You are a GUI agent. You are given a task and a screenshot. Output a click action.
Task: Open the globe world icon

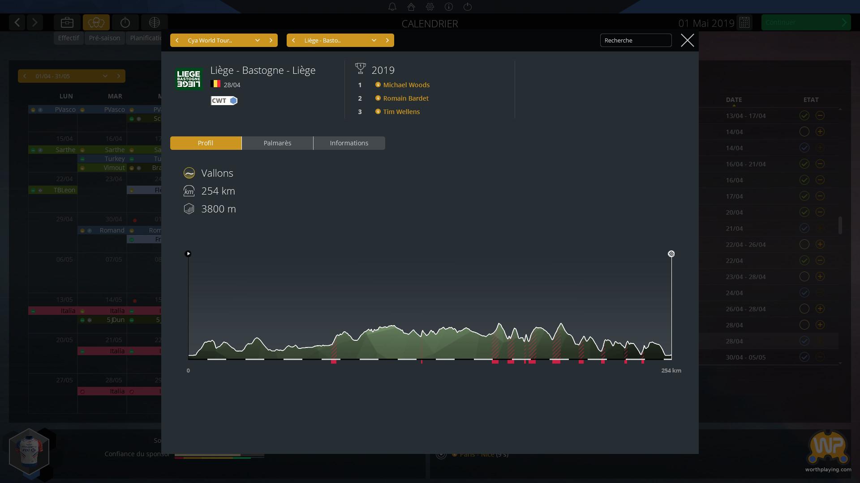(154, 22)
